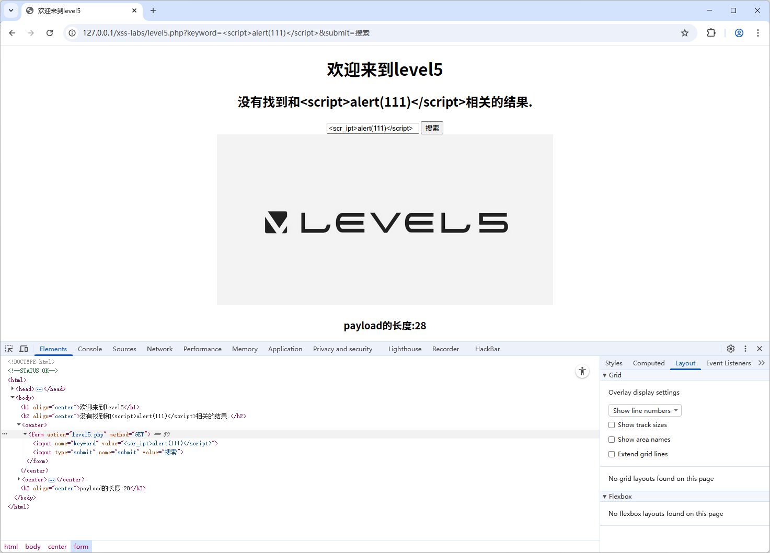Expand the head element node

[x=13, y=388]
